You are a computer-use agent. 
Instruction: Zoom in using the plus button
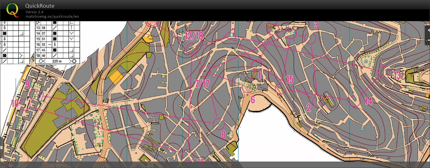428,30
